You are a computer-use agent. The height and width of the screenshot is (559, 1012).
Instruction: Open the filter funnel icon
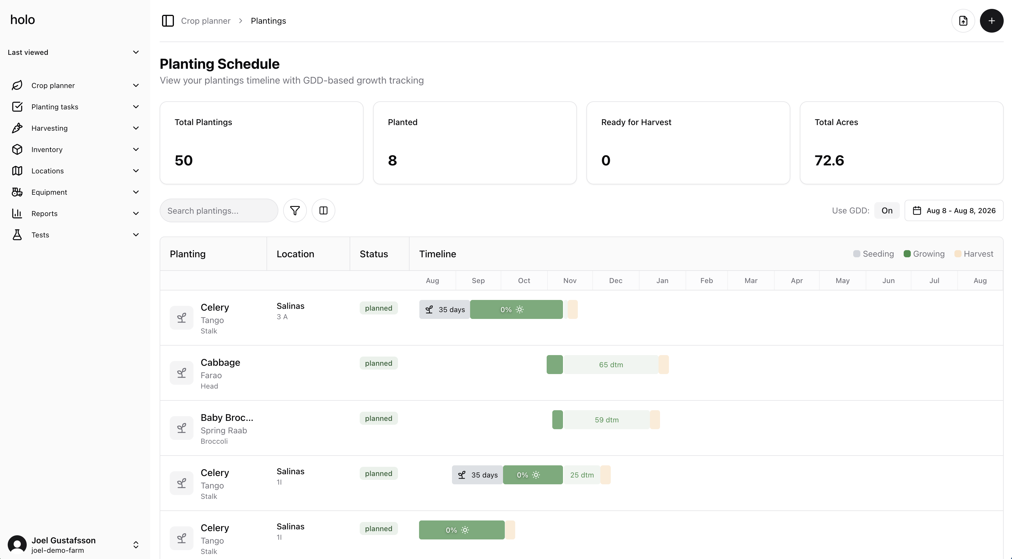(x=295, y=211)
